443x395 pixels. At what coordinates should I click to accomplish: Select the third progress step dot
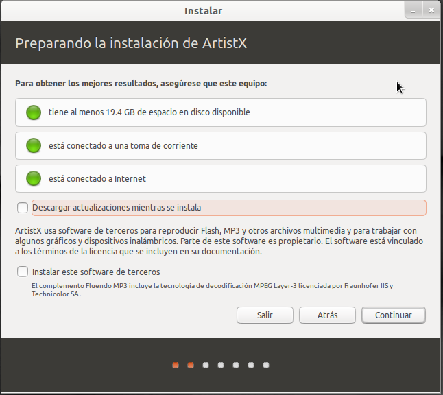206,365
